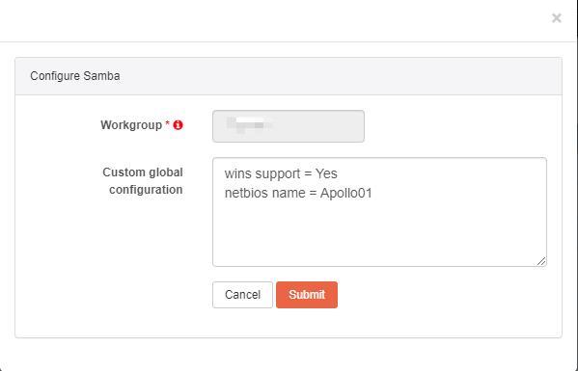This screenshot has height=371, width=578.
Task: Submit the Samba configuration
Action: point(307,295)
